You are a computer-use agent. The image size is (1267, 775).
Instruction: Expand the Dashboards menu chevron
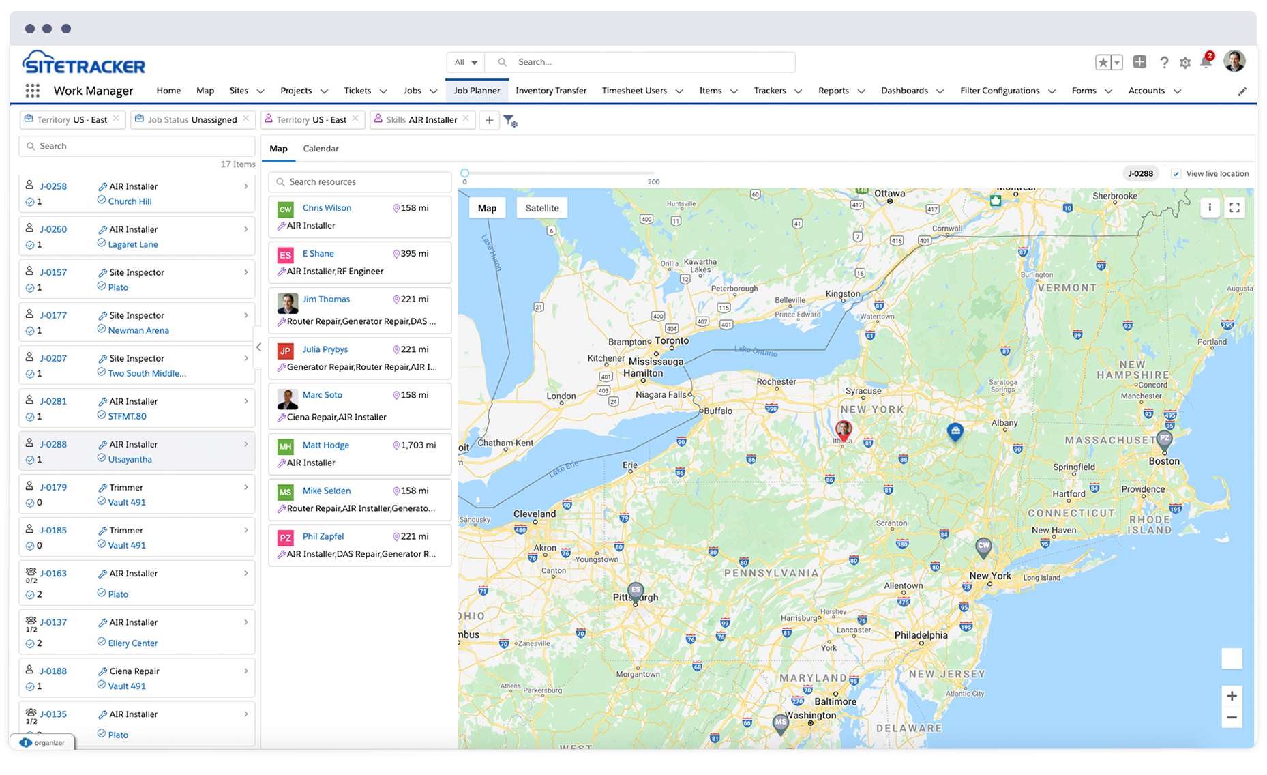(x=940, y=91)
